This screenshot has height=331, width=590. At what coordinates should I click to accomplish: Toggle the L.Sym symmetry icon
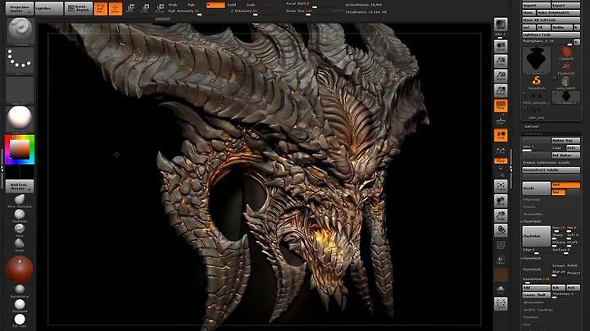tap(501, 151)
